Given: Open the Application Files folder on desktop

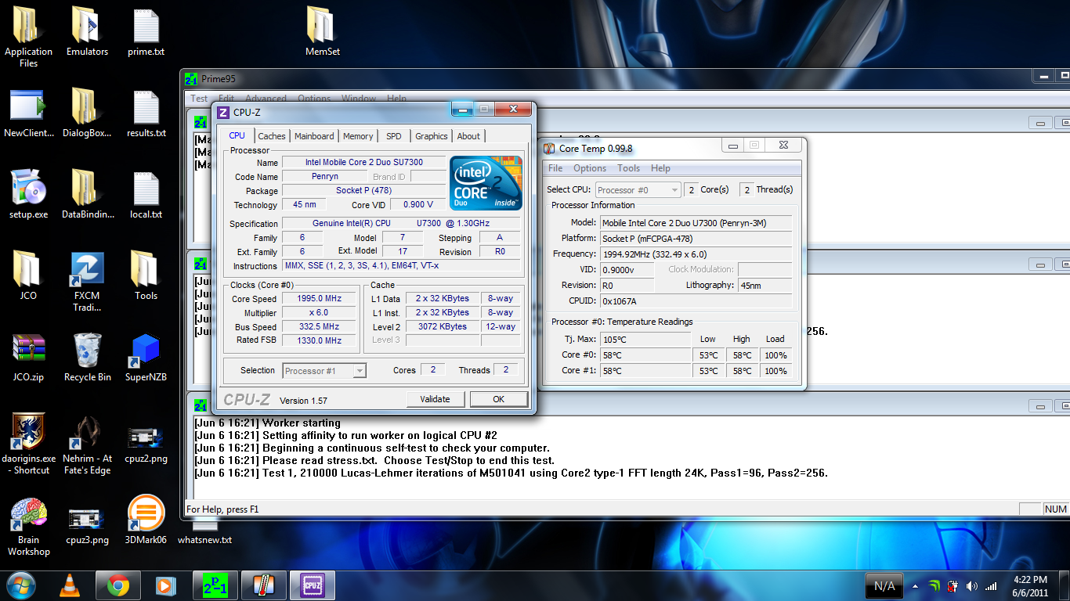Looking at the screenshot, I should (x=28, y=36).
